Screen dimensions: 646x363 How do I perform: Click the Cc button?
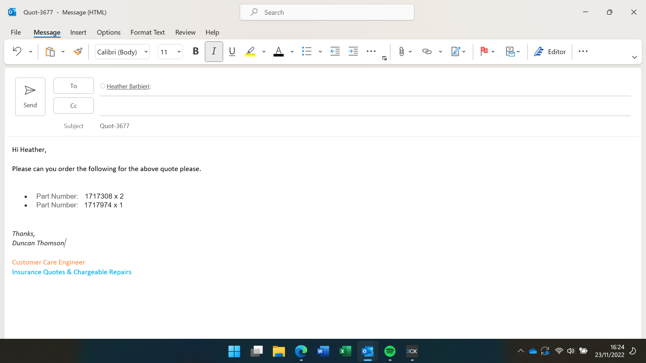pos(73,106)
